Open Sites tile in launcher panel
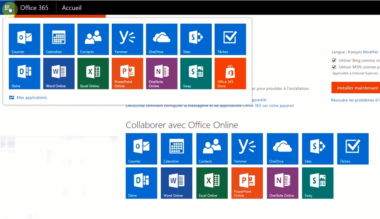This screenshot has width=380, height=219. 196,39
